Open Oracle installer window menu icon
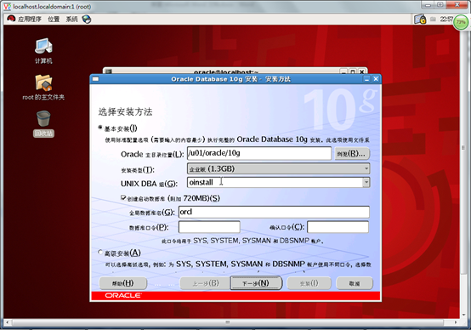The image size is (471, 330). click(x=95, y=79)
